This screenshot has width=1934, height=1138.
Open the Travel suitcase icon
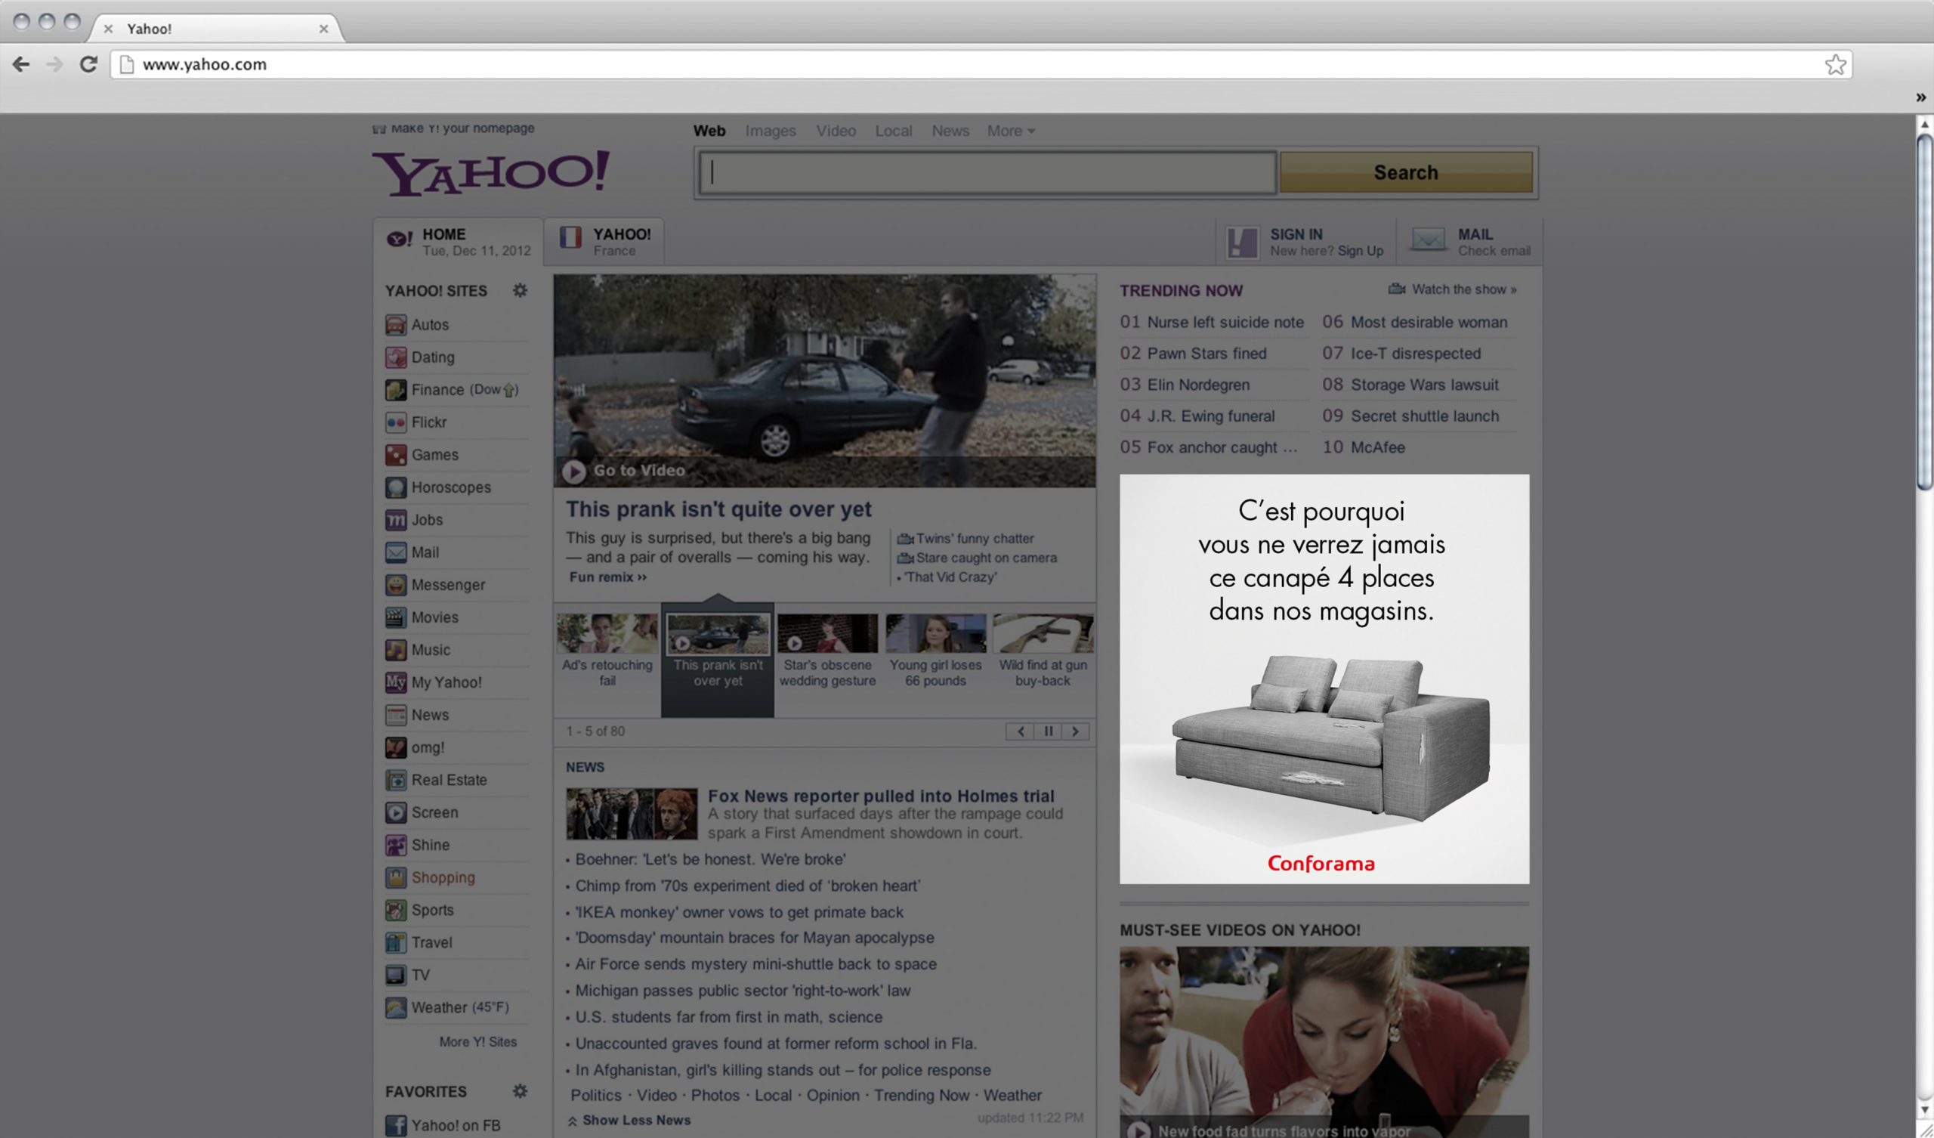coord(395,942)
